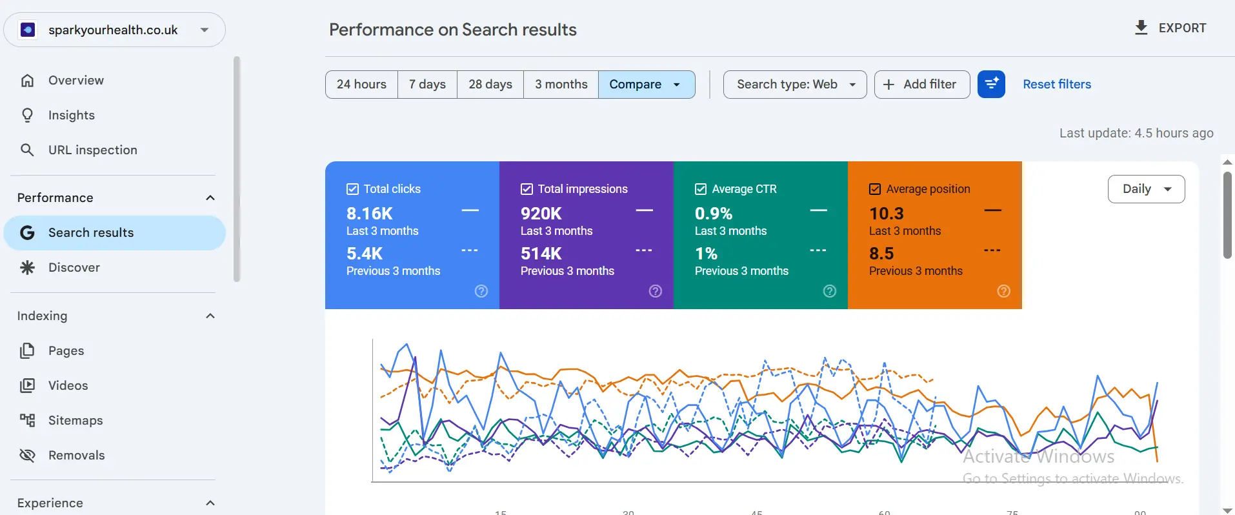Open URL inspection from sidebar
1235x515 pixels.
point(115,150)
